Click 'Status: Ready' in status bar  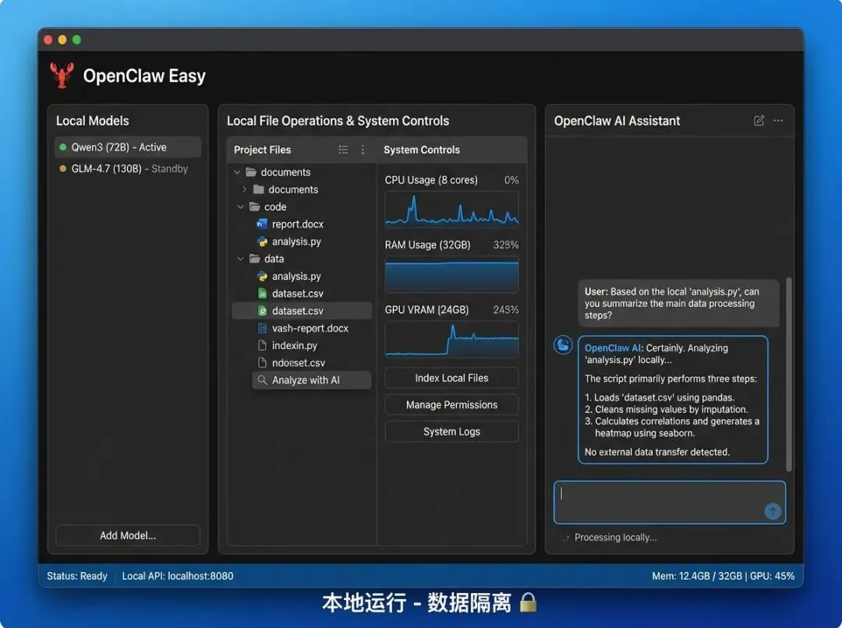pos(76,576)
